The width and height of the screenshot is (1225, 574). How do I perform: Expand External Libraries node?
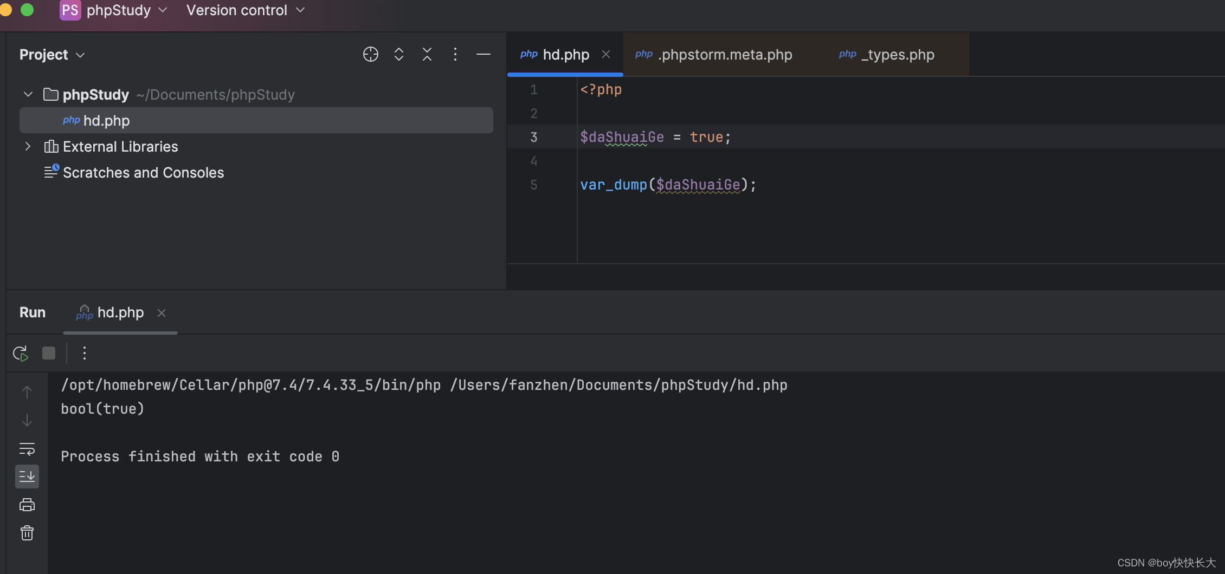click(x=28, y=146)
